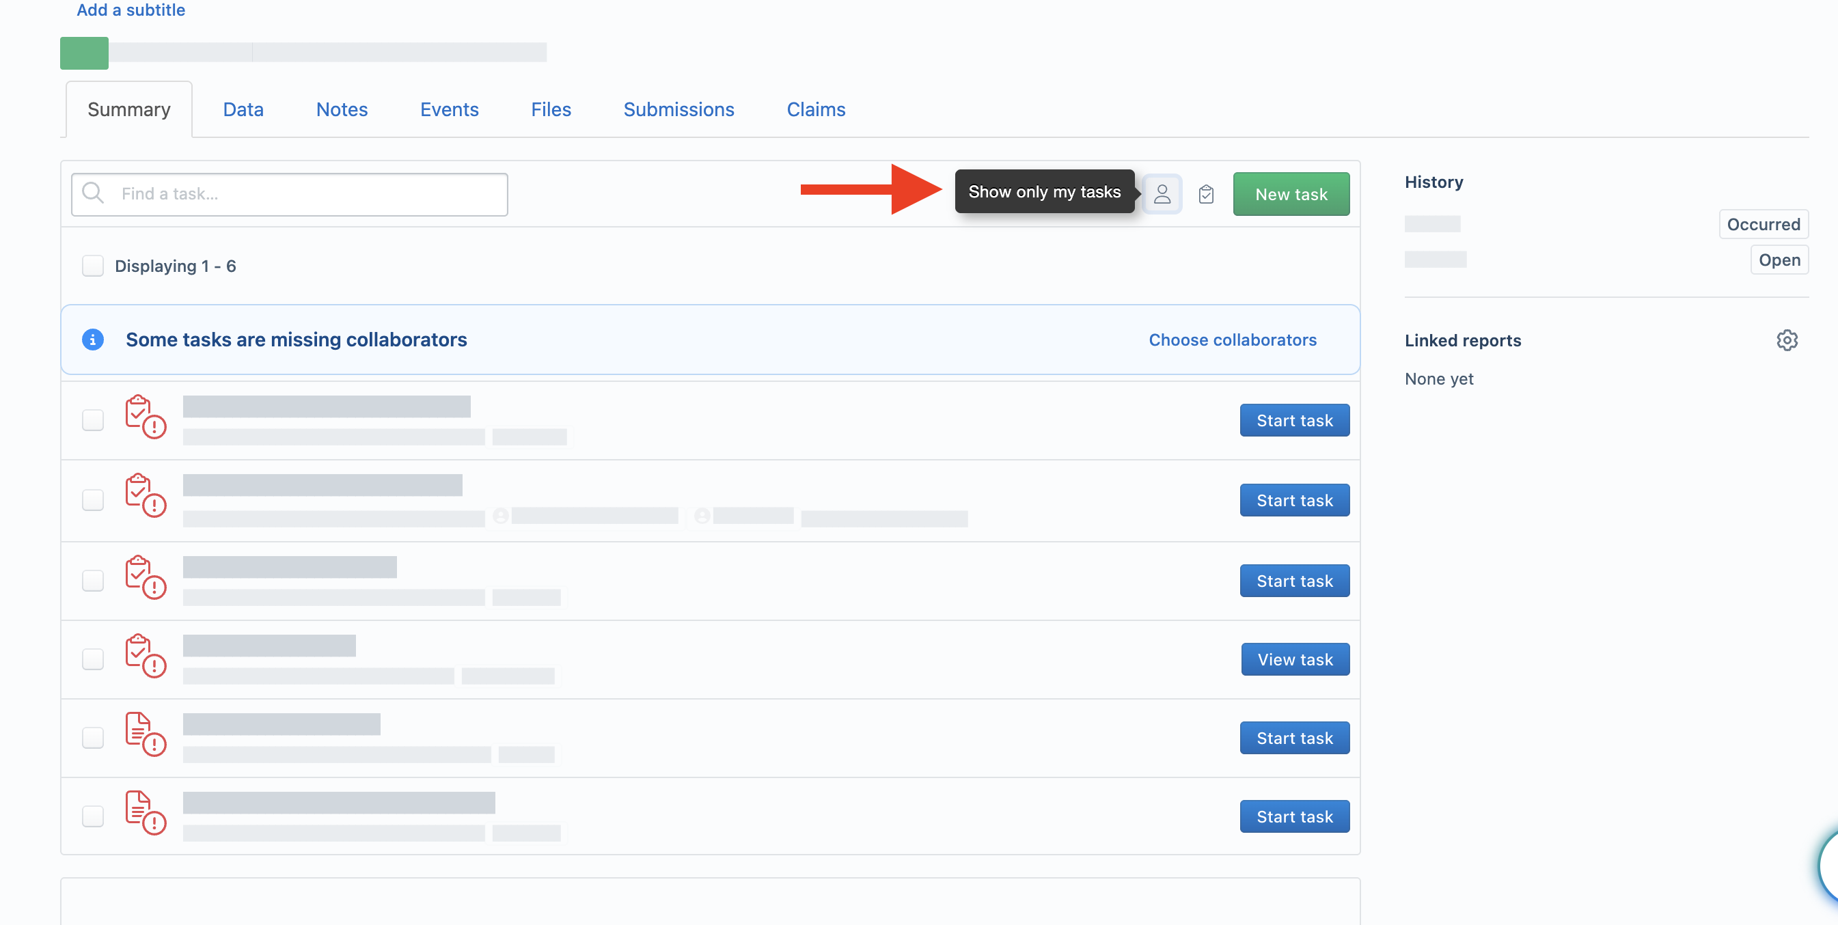
Task: Check the second task row checkbox
Action: click(x=93, y=500)
